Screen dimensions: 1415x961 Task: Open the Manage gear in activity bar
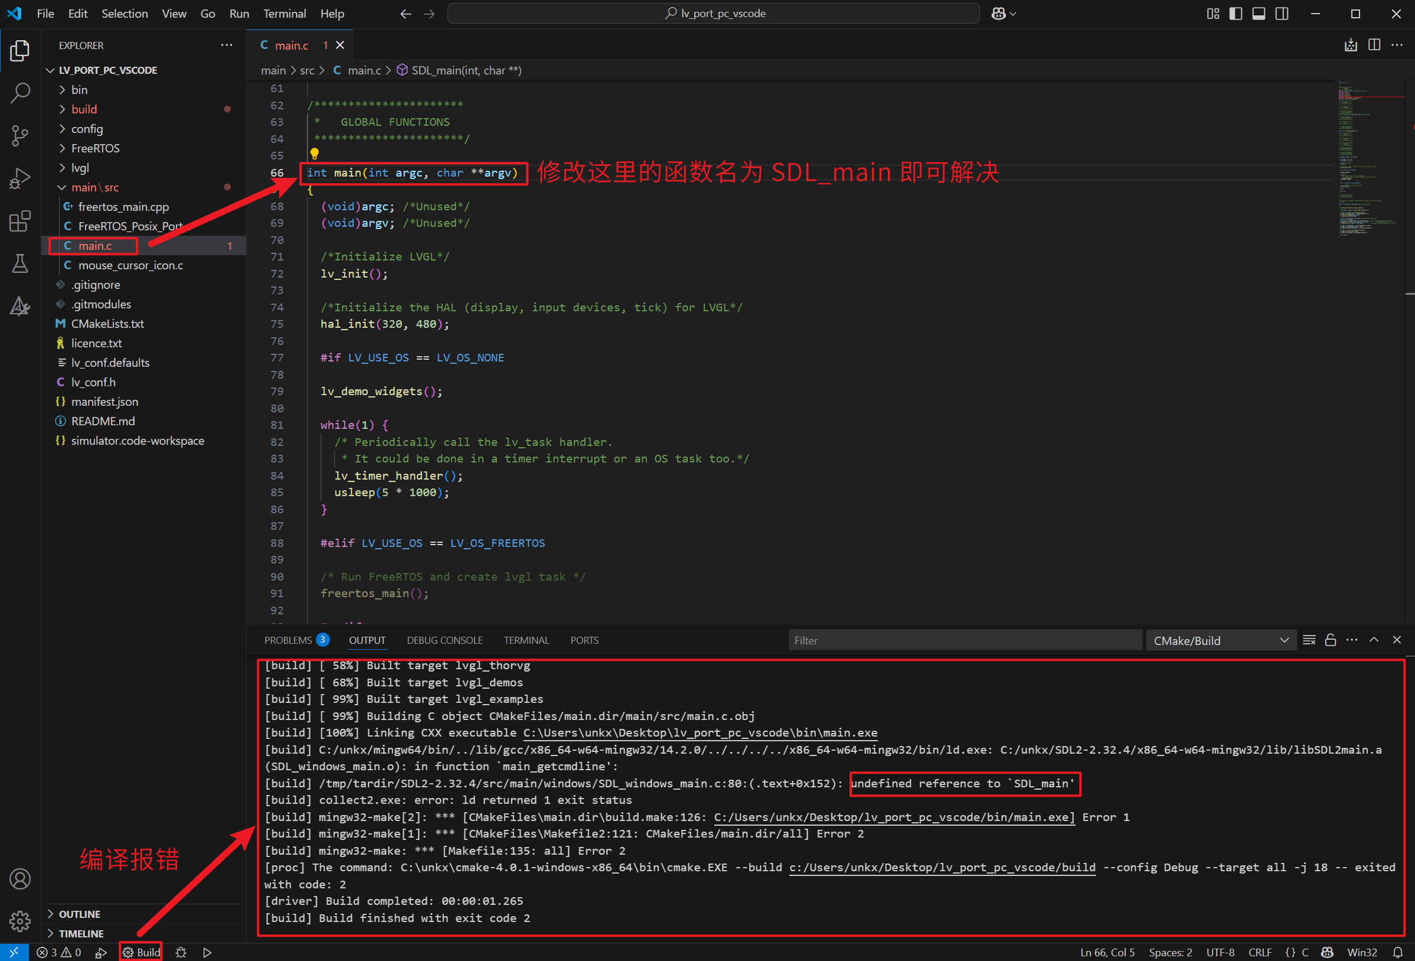(x=20, y=921)
